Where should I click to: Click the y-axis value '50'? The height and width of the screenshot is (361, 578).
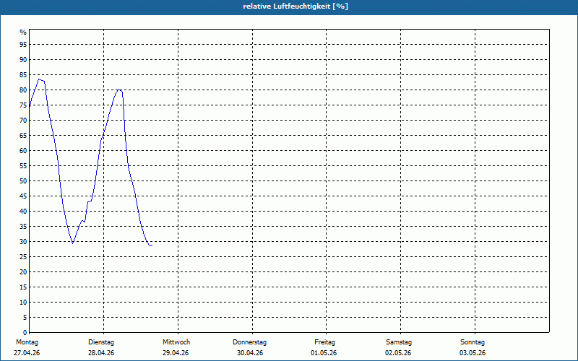coord(23,181)
